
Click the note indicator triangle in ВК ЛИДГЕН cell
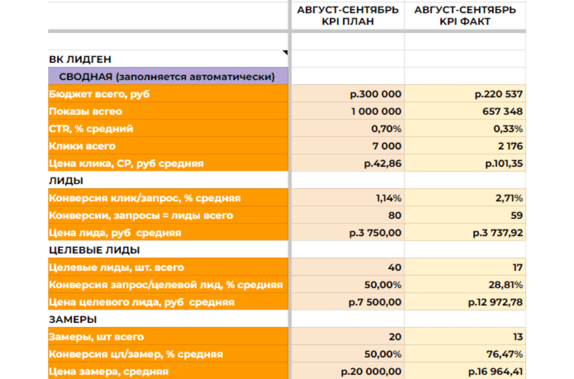point(285,53)
